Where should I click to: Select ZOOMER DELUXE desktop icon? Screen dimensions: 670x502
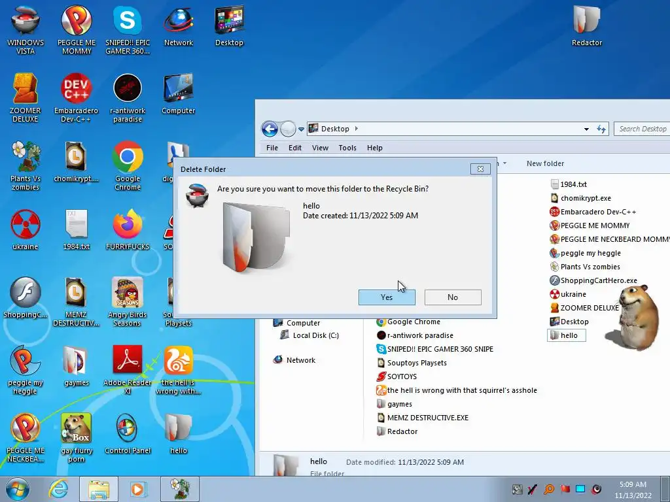(x=26, y=98)
